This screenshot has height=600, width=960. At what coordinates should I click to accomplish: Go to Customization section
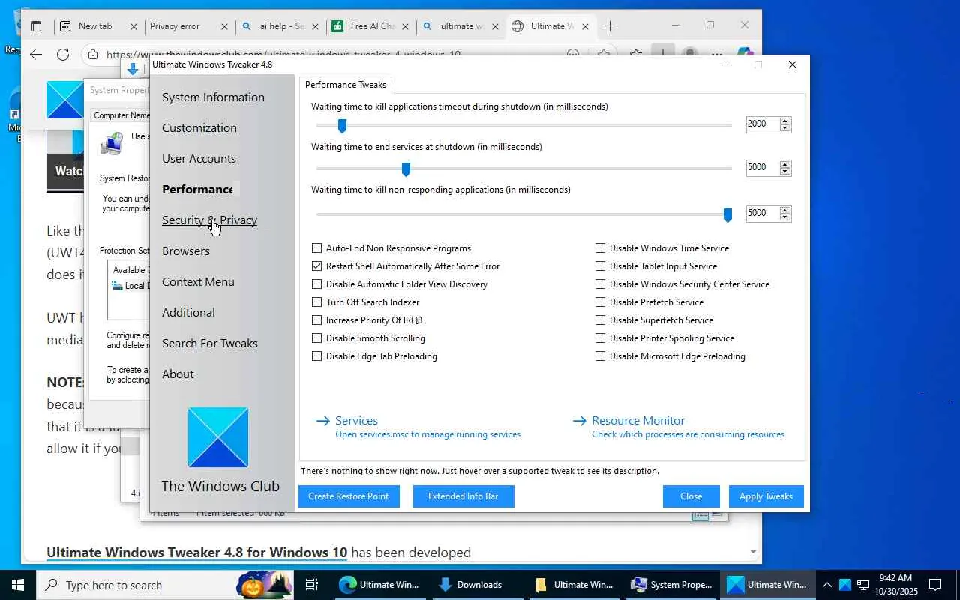[x=199, y=128]
